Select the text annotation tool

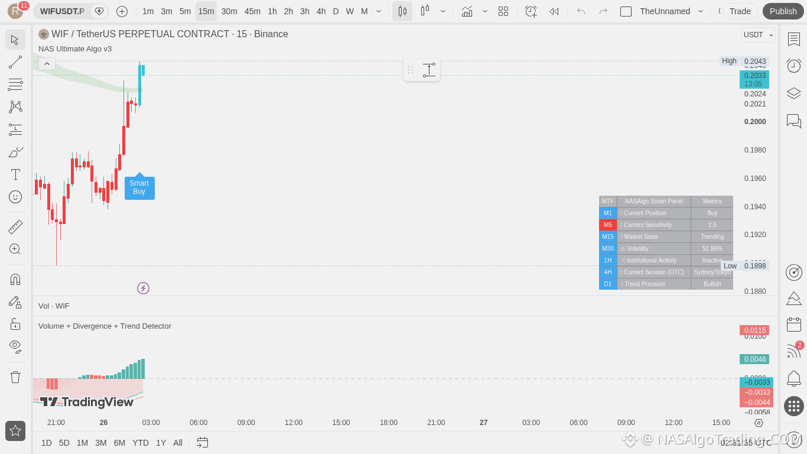point(15,174)
